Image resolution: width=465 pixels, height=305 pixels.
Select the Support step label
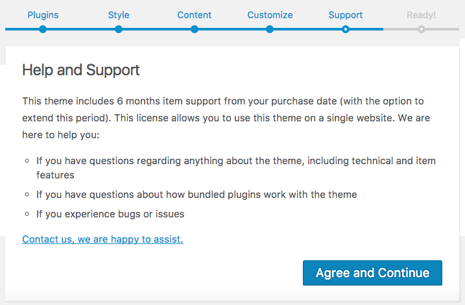coord(346,15)
